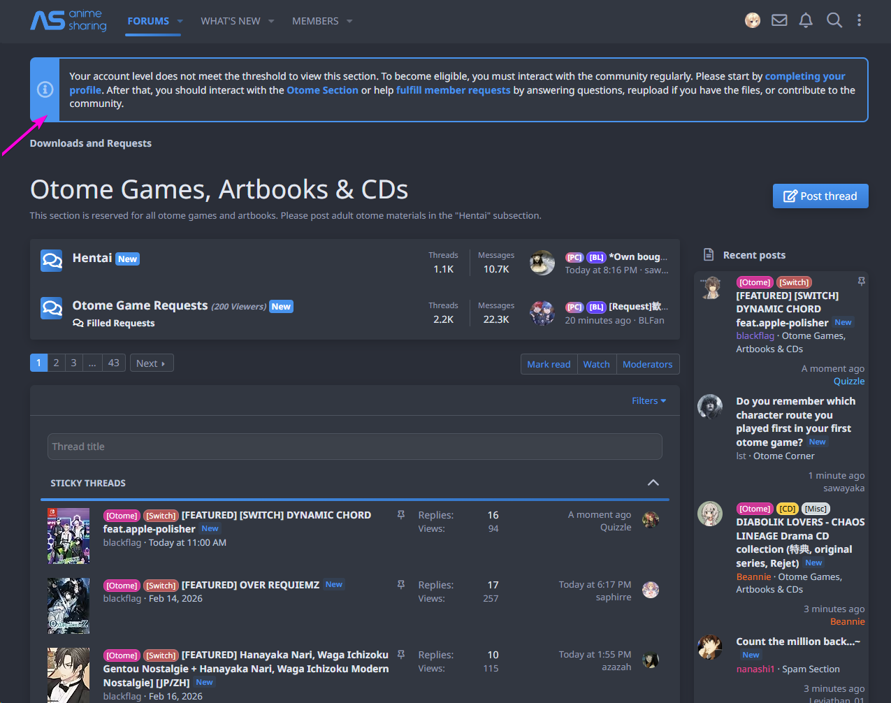Viewport: 891px width, 703px height.
Task: Go to page 2 of threads
Action: (57, 363)
